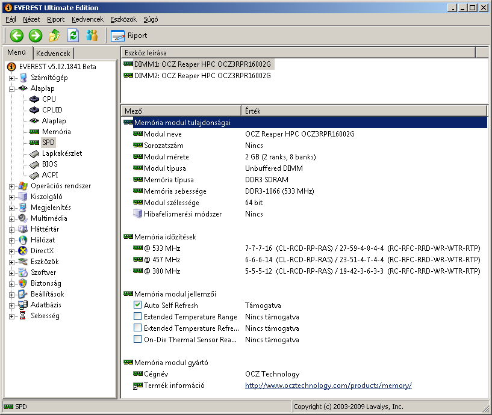Click the Lapkakészlet chipset icon
Image resolution: width=492 pixels, height=415 pixels.
coord(34,153)
